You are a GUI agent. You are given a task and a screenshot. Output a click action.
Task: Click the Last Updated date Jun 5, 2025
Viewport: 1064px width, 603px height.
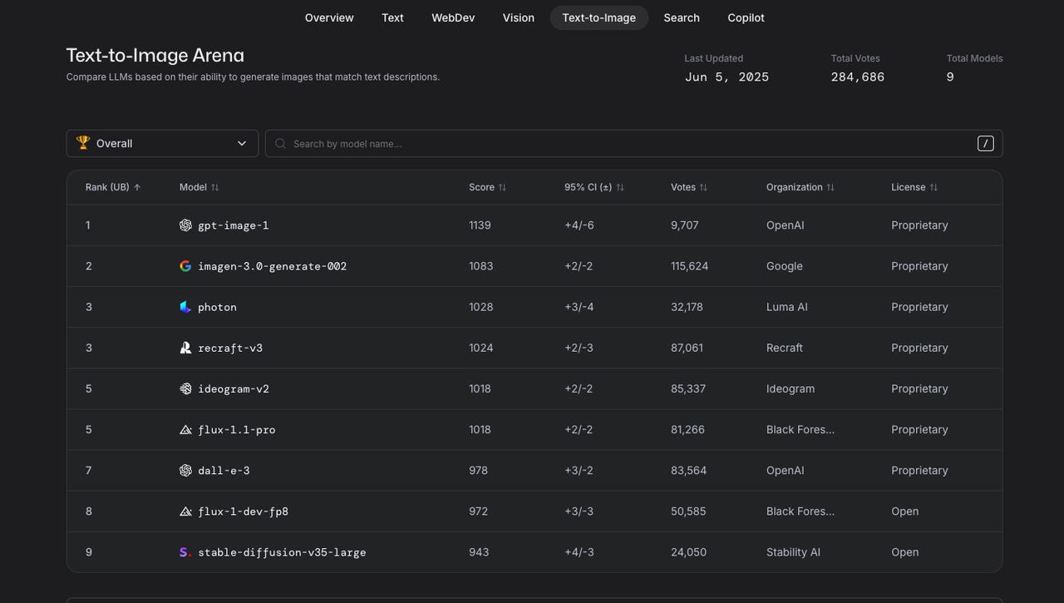click(x=727, y=77)
